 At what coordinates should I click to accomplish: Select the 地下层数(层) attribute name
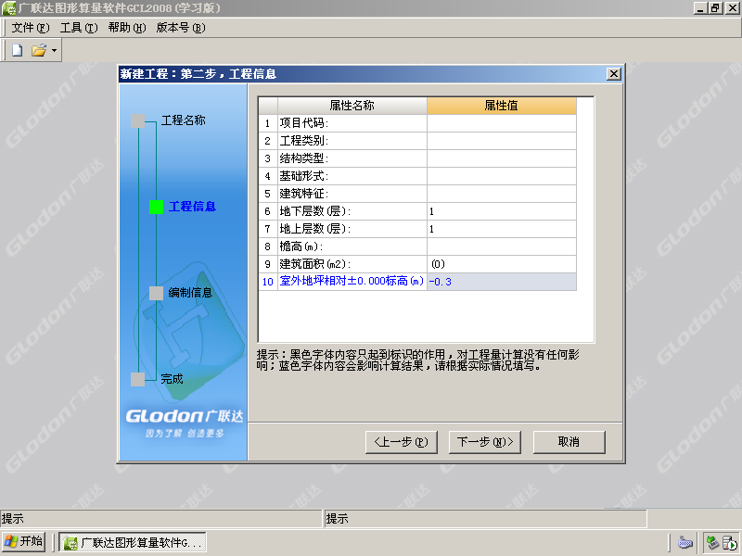352,211
